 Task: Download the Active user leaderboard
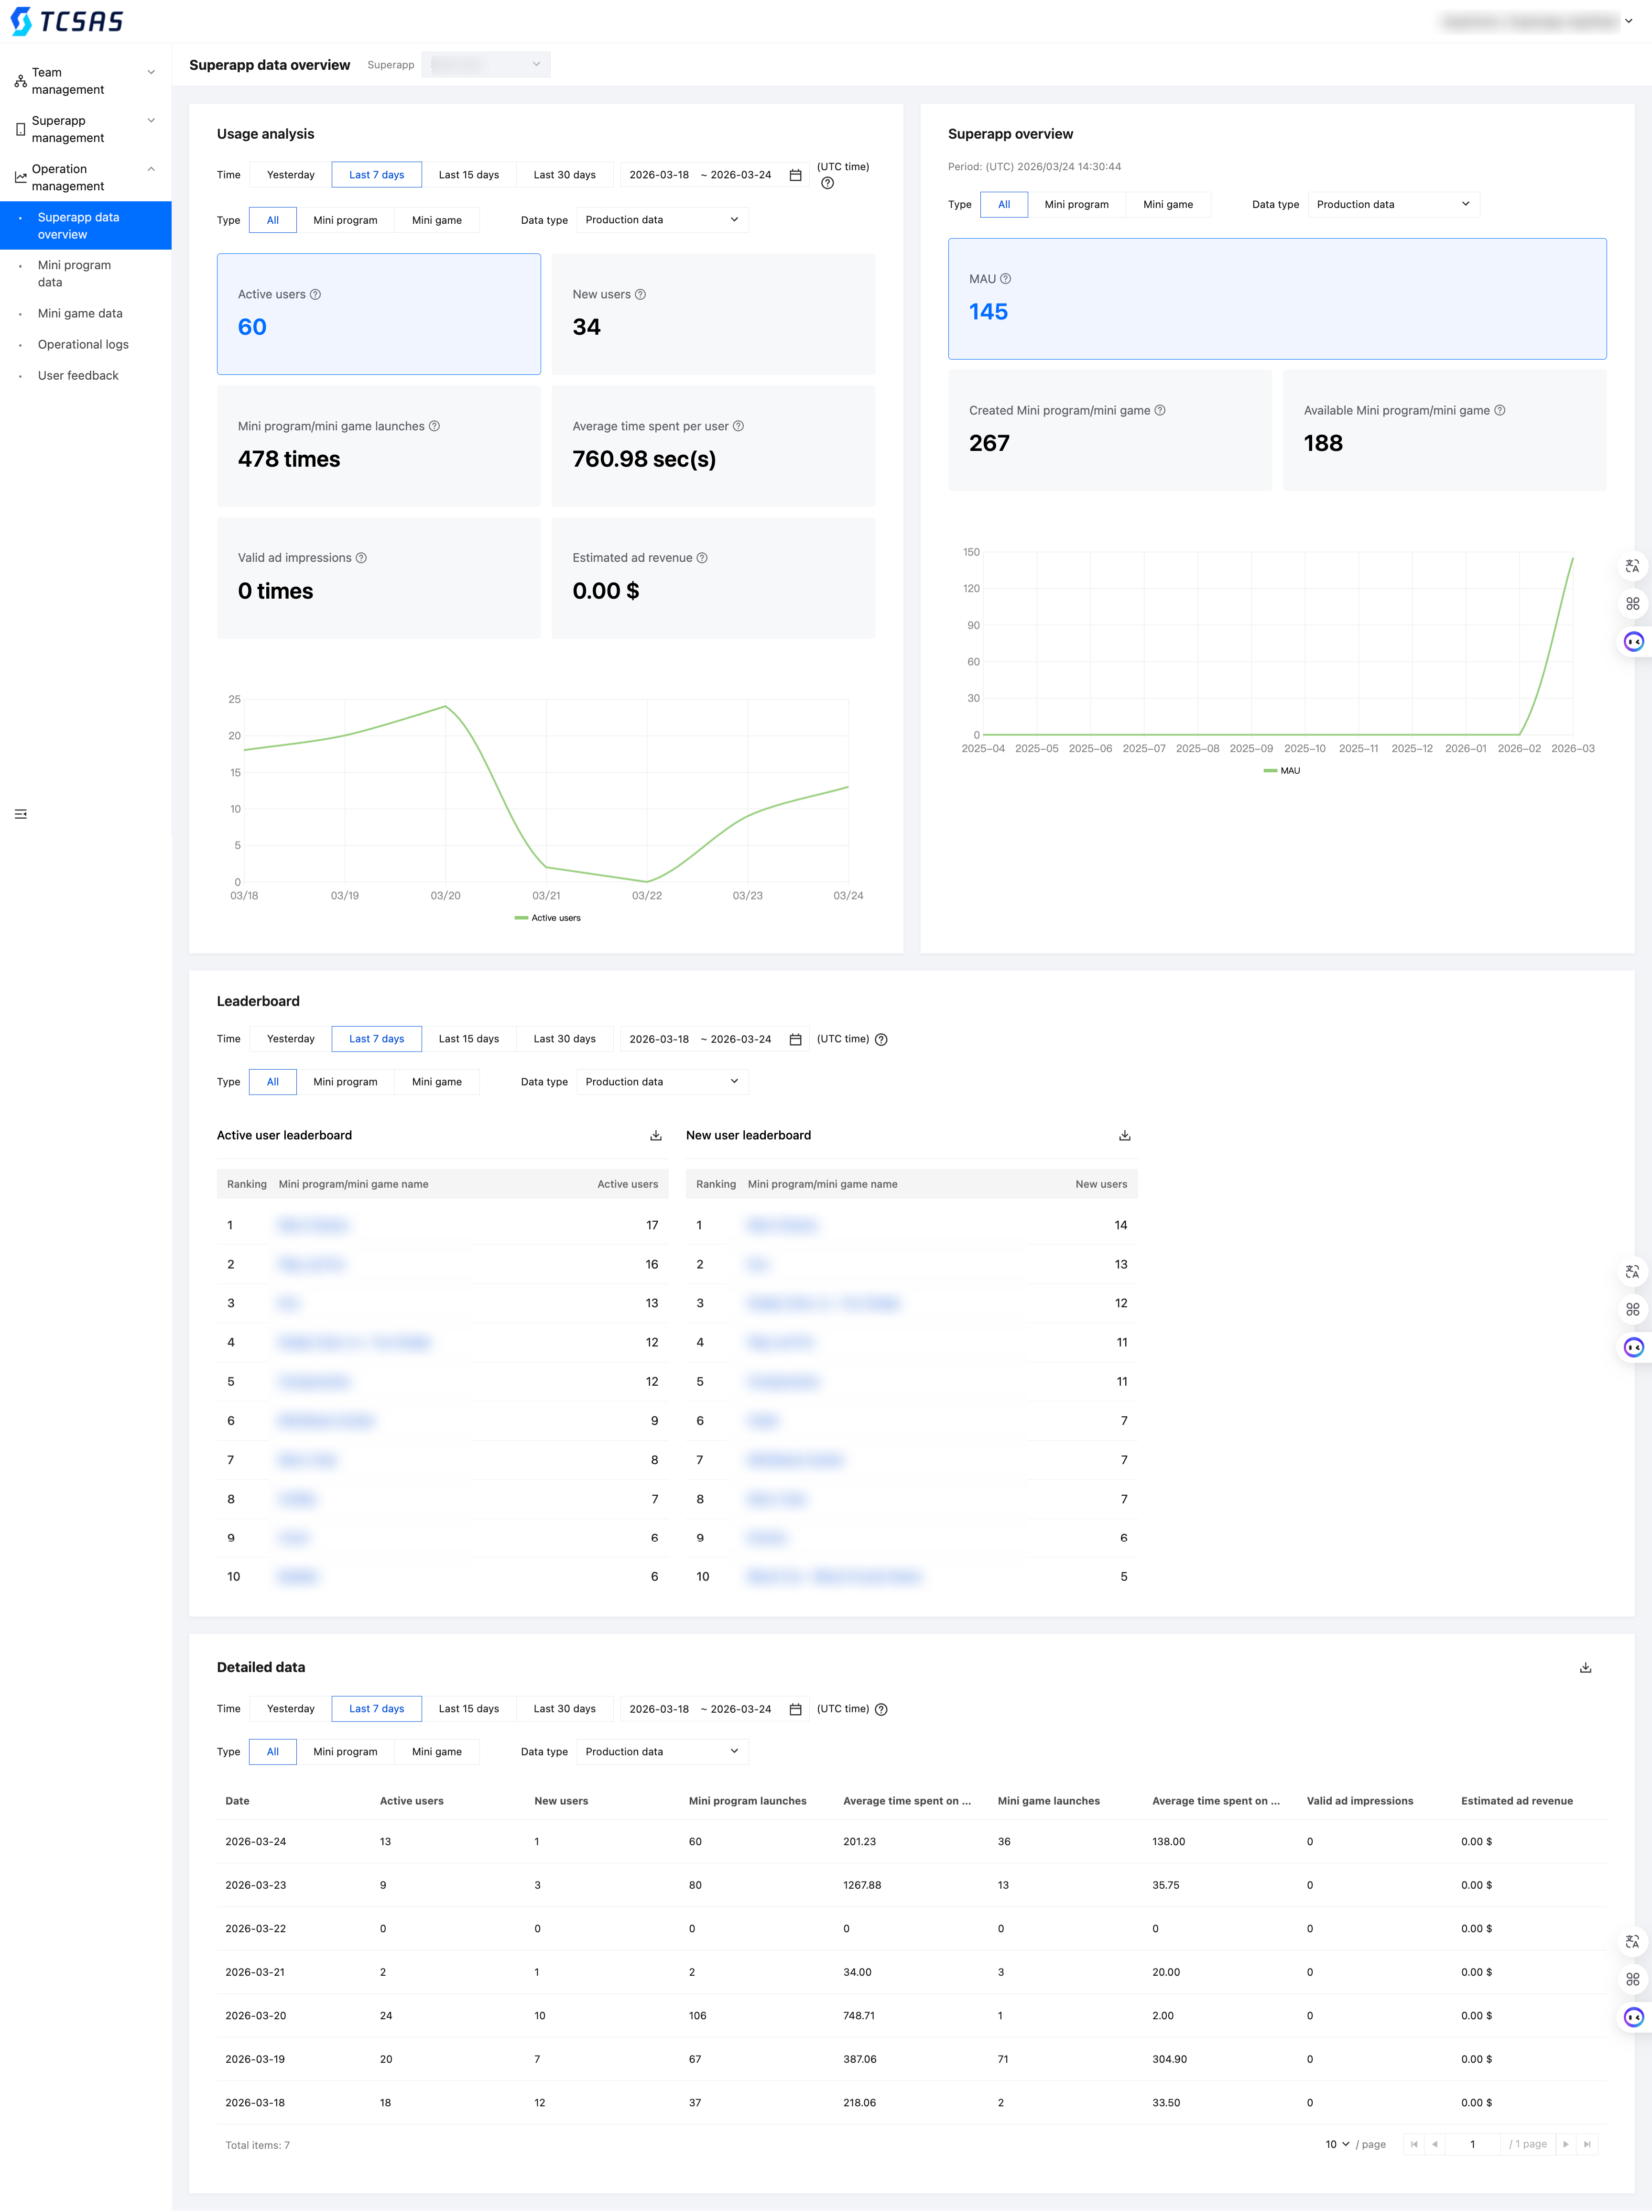656,1135
